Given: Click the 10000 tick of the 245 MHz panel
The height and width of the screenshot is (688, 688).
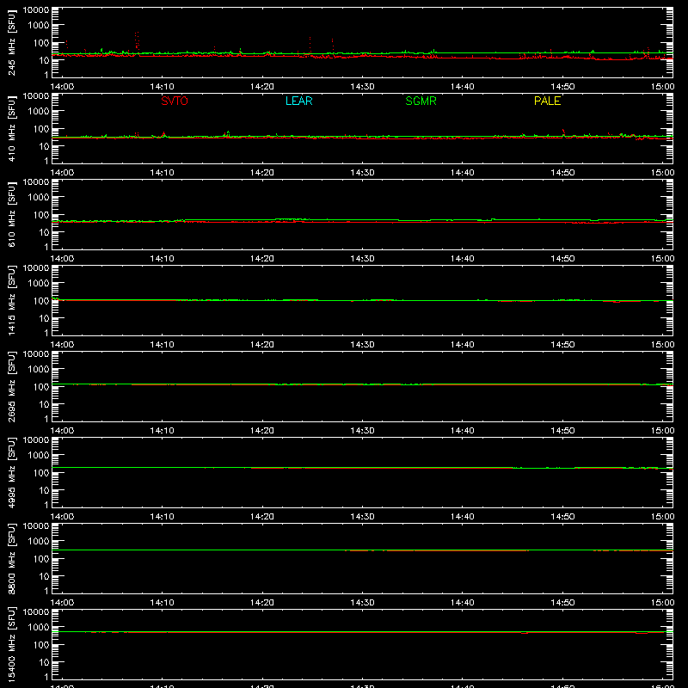Looking at the screenshot, I should pos(36,10).
